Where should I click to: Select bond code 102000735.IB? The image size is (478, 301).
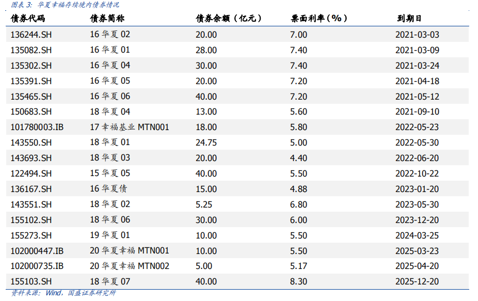[37, 266]
